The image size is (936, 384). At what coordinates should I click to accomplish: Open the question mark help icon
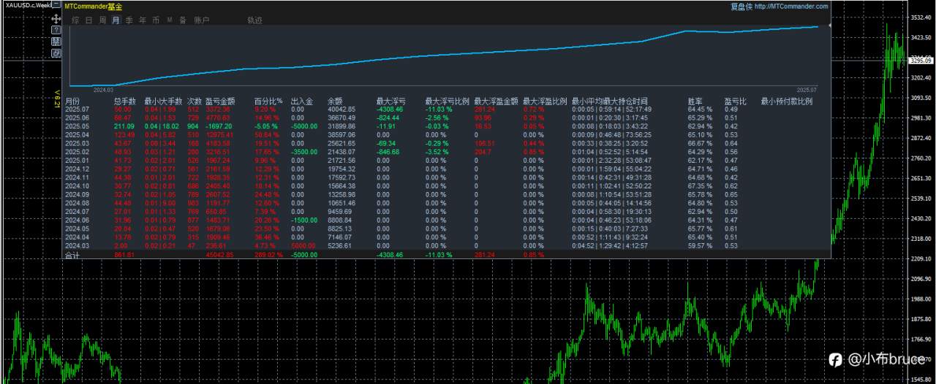coord(56,30)
